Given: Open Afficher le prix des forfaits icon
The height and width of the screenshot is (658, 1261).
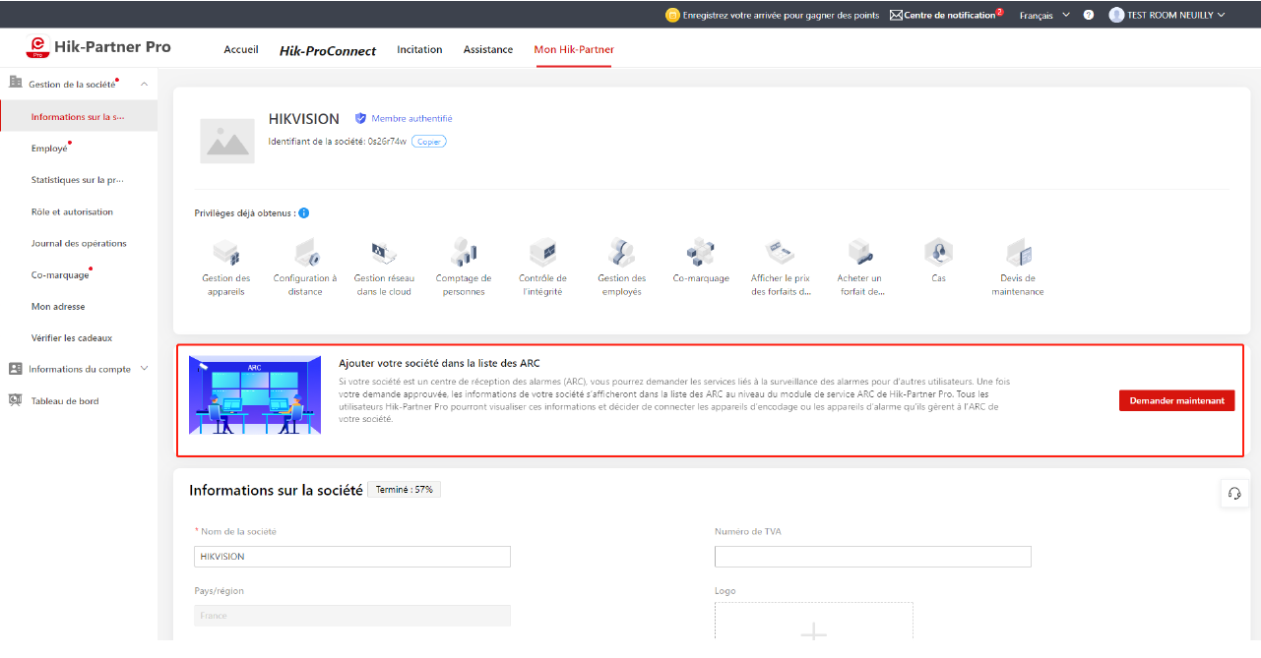Looking at the screenshot, I should pyautogui.click(x=781, y=253).
